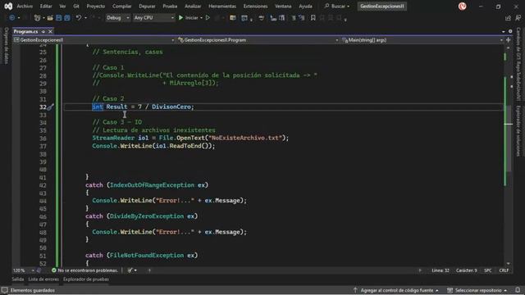Open the Lista de errores tab
Screen dimensions: 525x295
coord(43,279)
